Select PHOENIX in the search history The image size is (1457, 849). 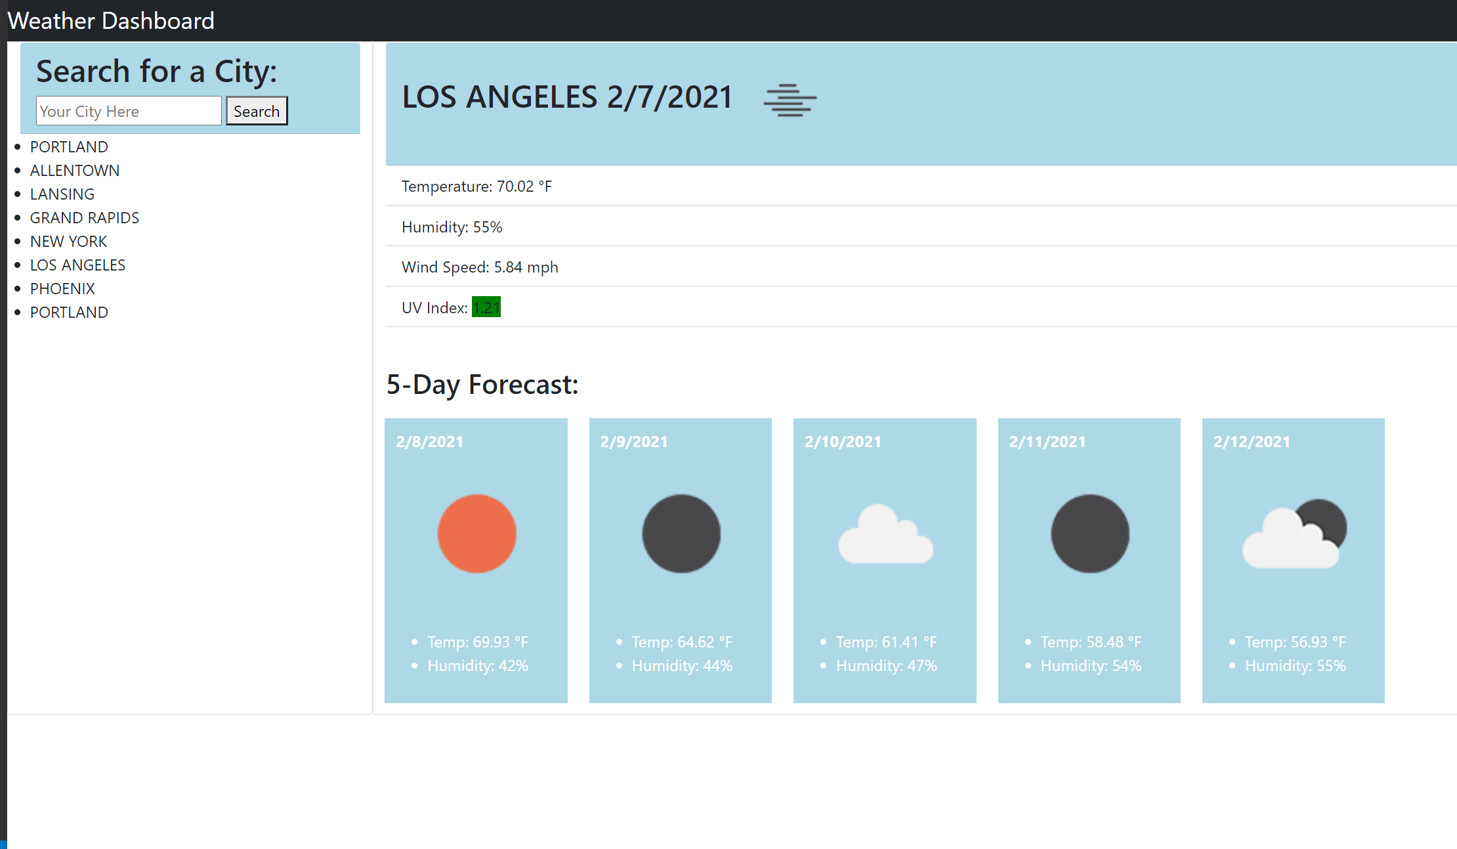click(62, 288)
